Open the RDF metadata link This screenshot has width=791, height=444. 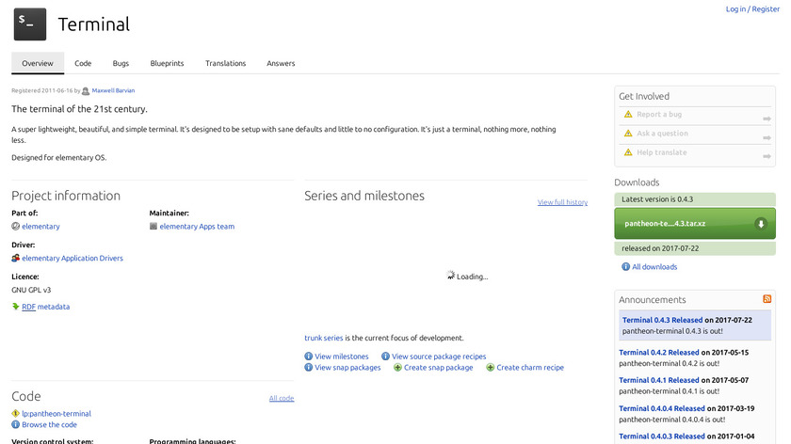pyautogui.click(x=46, y=307)
